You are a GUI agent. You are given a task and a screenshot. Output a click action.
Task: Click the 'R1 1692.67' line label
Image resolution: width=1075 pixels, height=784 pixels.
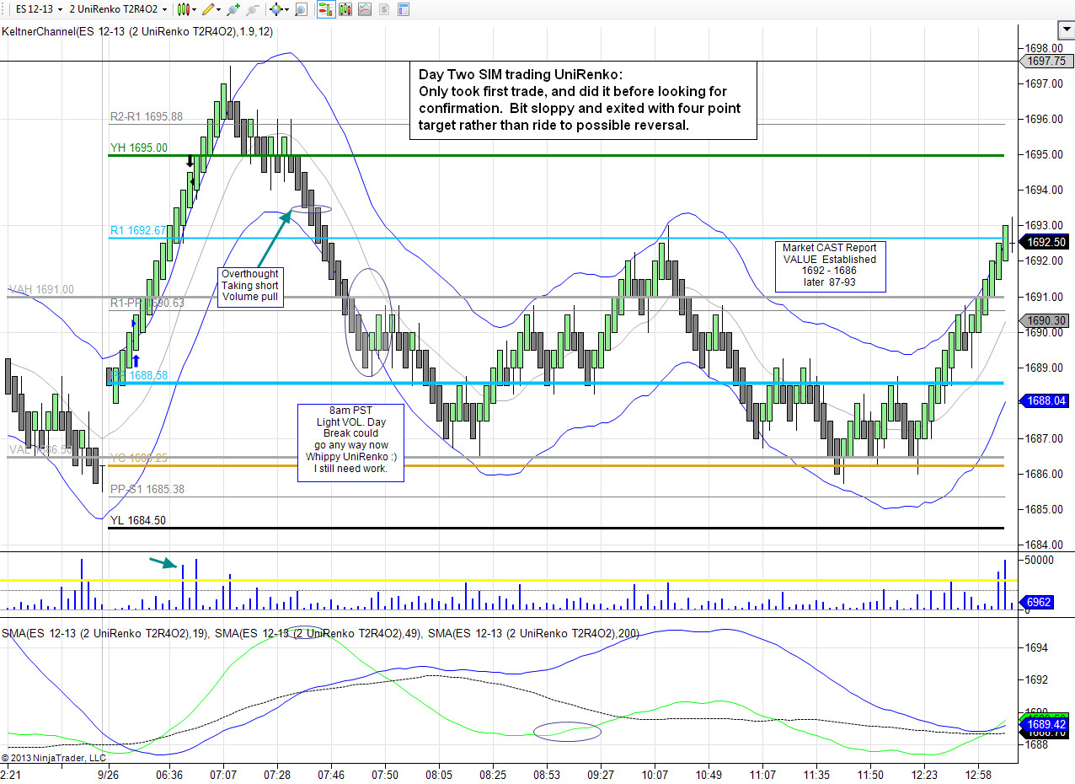pyautogui.click(x=138, y=229)
